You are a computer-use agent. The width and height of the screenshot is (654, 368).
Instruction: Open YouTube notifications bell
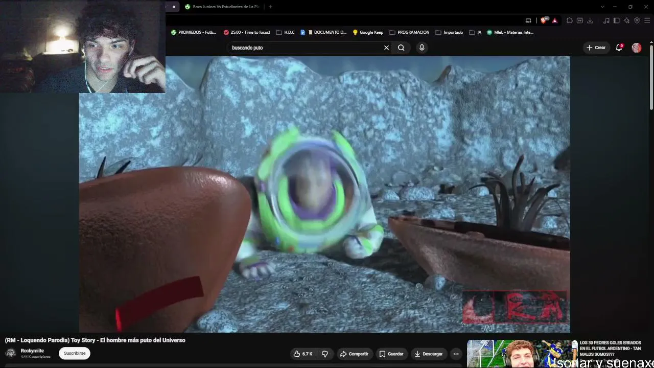pyautogui.click(x=619, y=48)
